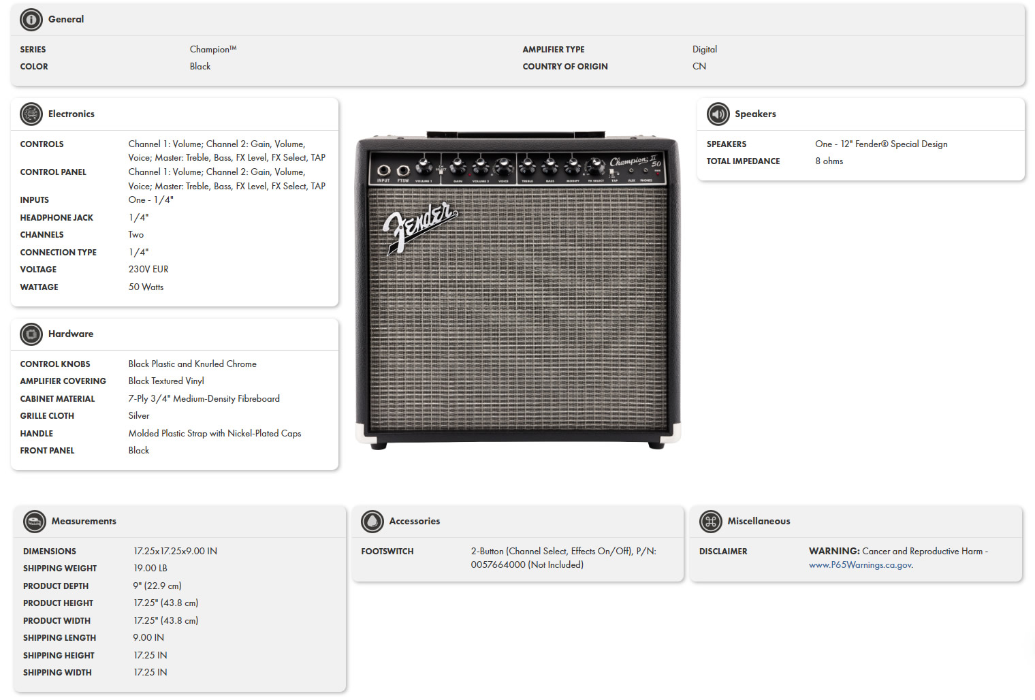Viewport: 1035px width, 700px height.
Task: Click the Accessories section icon
Action: coord(372,522)
